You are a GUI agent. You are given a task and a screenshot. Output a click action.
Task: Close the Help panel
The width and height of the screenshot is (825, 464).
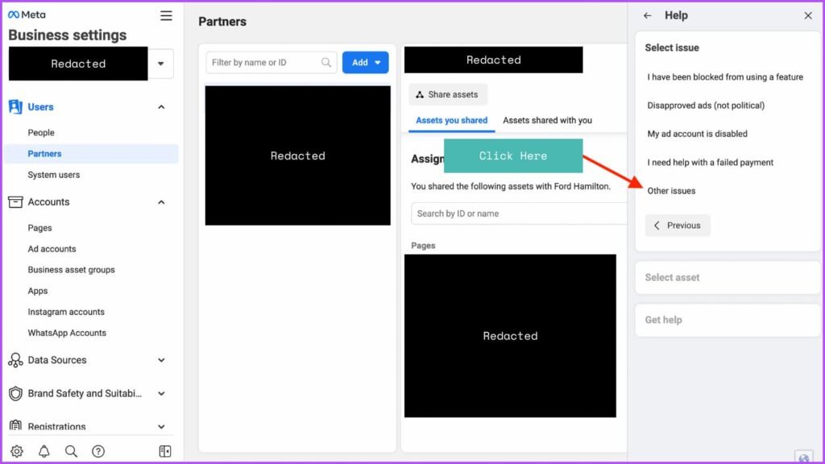click(x=808, y=16)
